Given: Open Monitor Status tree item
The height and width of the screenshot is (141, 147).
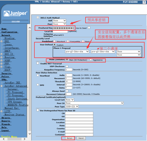Looking at the screenshot, I should click(x=14, y=114).
